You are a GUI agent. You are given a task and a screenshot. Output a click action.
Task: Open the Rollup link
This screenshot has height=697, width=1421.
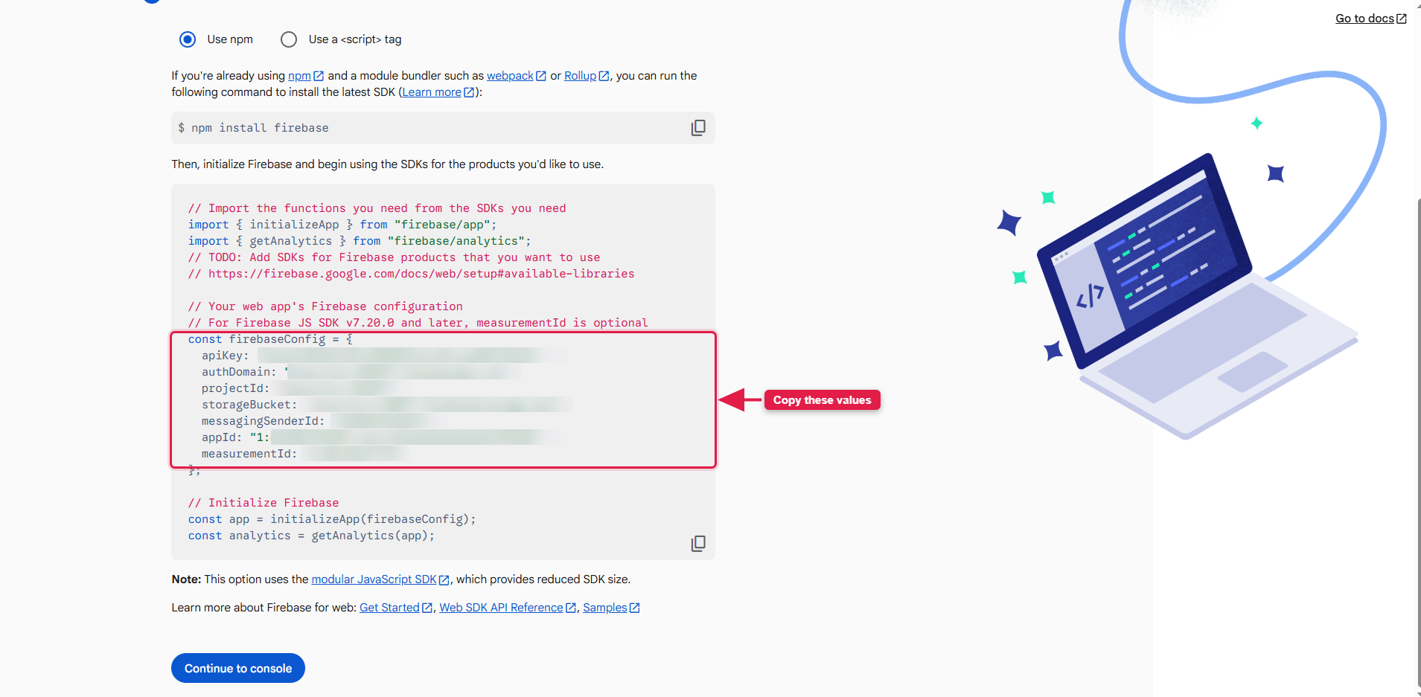click(580, 76)
